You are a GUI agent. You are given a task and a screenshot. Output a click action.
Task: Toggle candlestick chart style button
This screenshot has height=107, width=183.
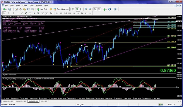[77, 9]
